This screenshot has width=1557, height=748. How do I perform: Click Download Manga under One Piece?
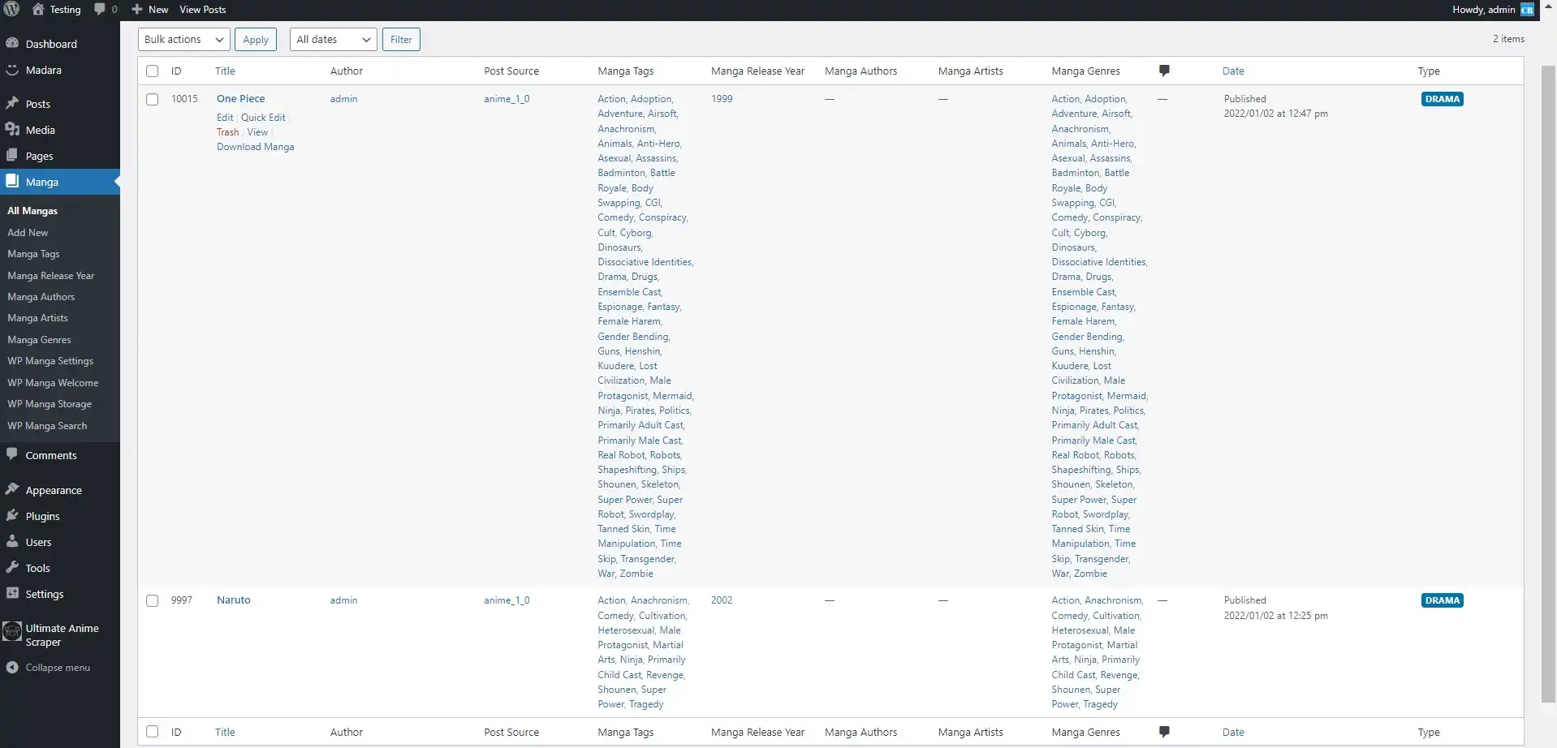coord(255,147)
